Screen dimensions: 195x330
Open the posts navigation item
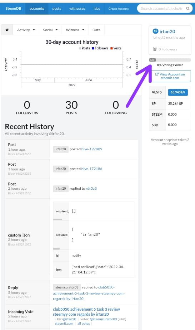[x=57, y=9]
